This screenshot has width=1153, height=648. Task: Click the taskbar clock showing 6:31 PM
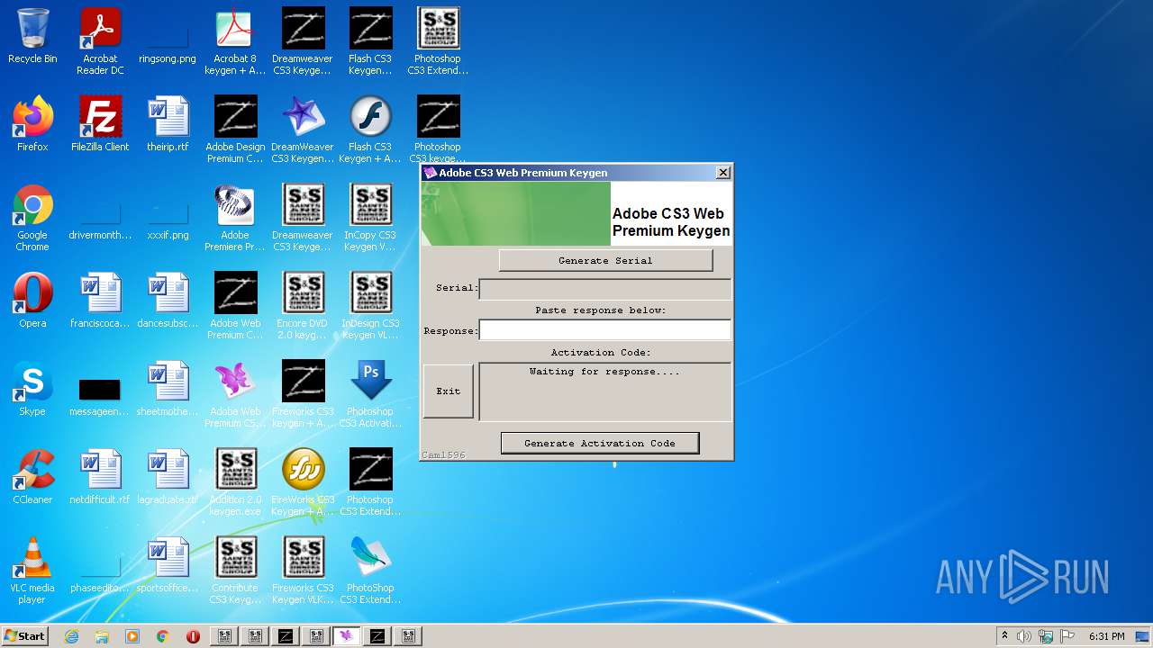pos(1106,636)
